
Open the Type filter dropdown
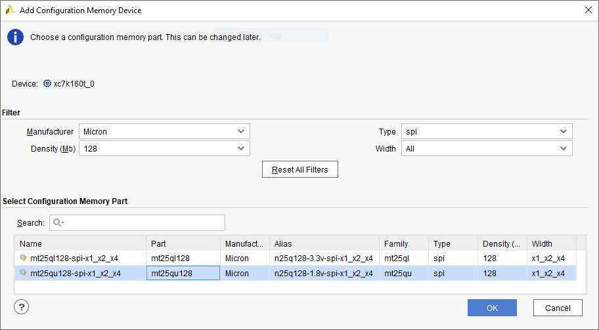coord(487,132)
